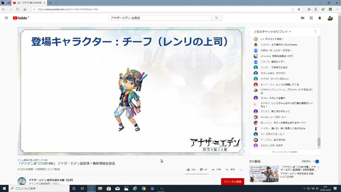Click chat message スーパーかわいい
The height and width of the screenshot is (192, 341).
(x=280, y=79)
